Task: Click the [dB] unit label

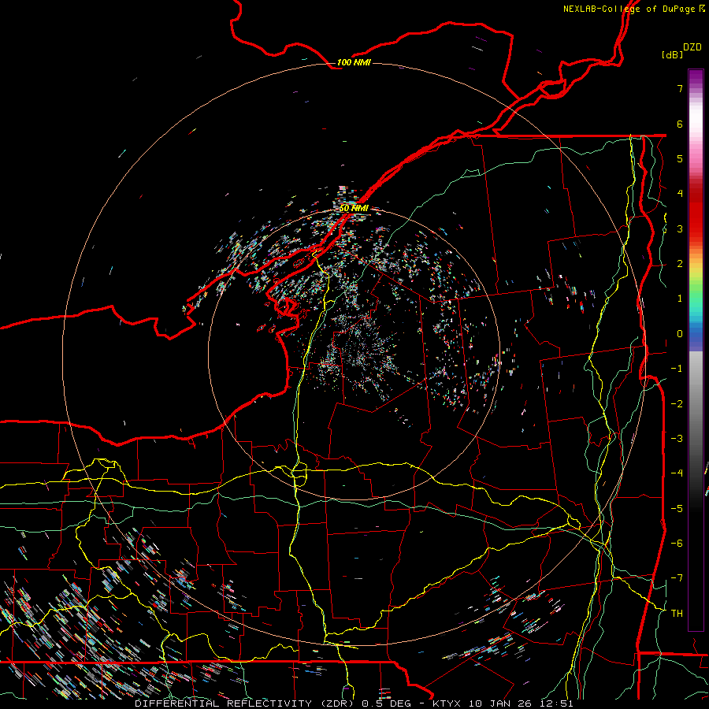Action: click(x=672, y=54)
